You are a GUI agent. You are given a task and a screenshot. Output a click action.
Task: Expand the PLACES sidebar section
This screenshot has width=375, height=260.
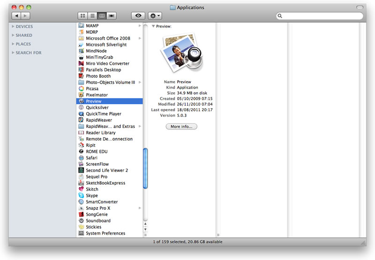(x=13, y=44)
